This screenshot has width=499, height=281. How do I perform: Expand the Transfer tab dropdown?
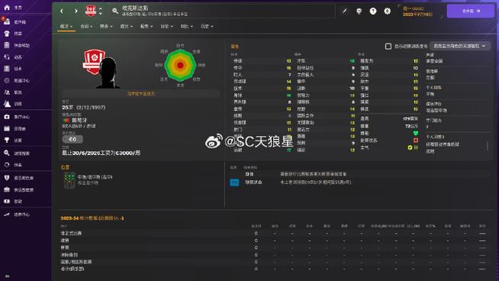(x=106, y=27)
